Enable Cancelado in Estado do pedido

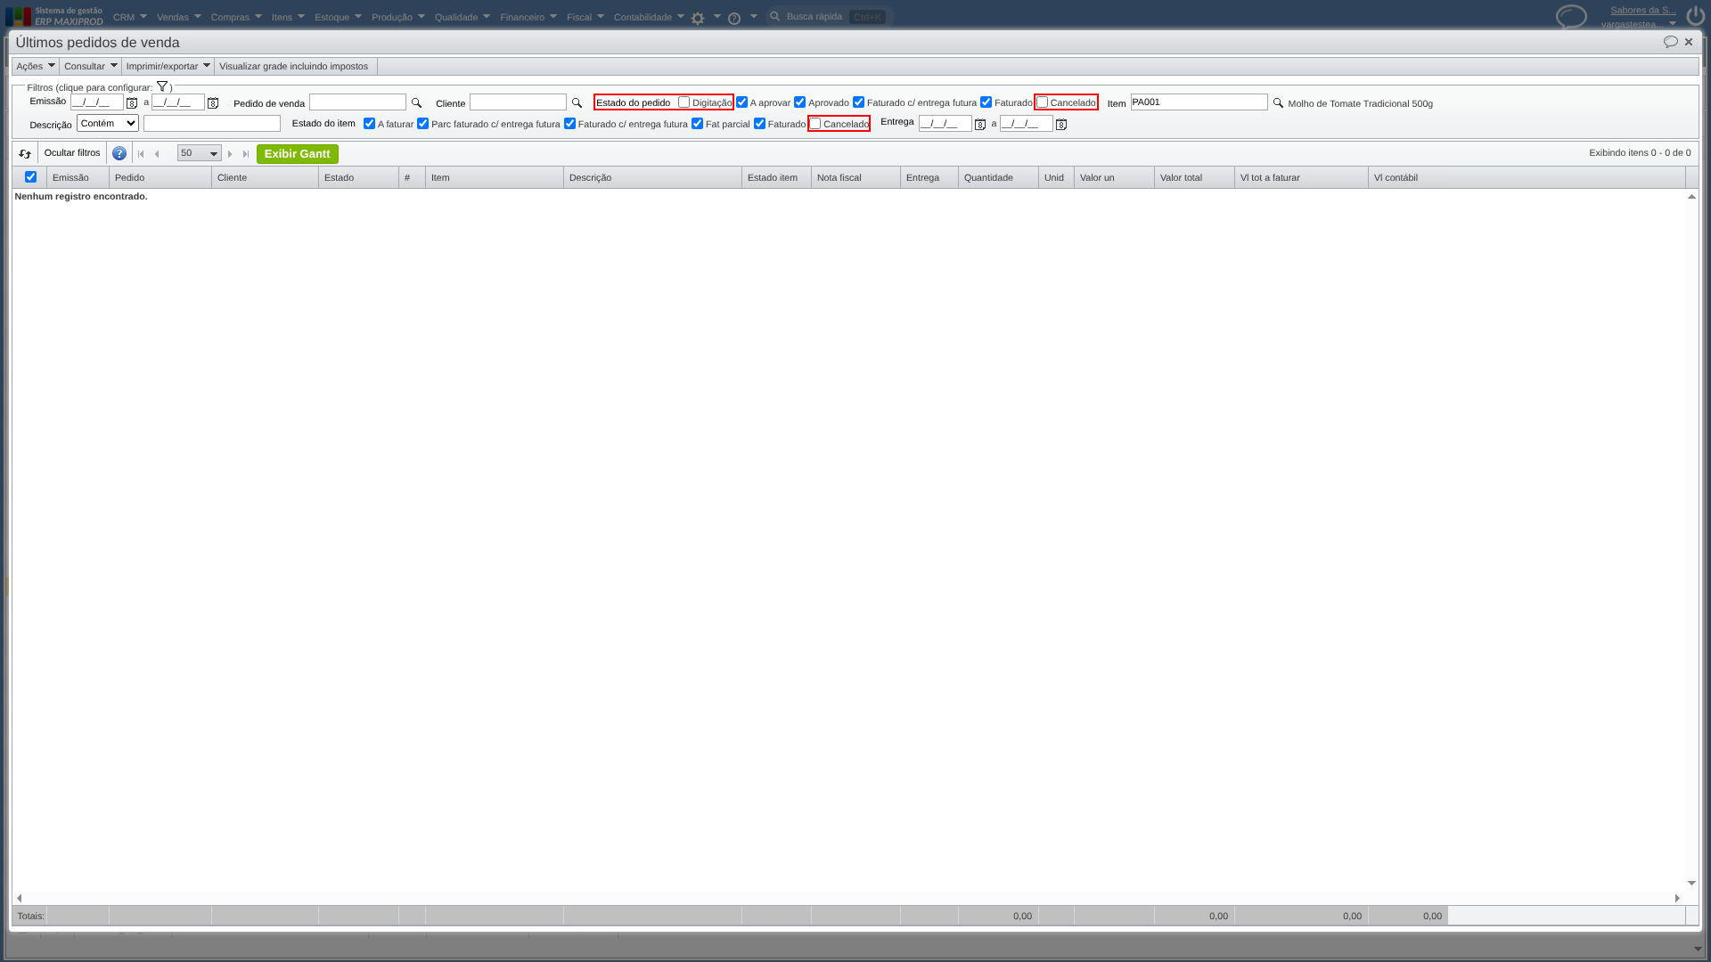click(1042, 102)
